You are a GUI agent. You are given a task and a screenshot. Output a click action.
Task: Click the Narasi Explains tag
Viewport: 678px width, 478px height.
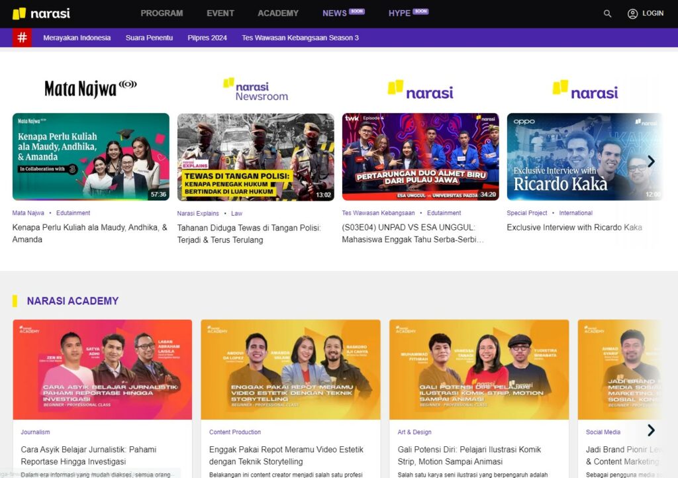point(198,213)
